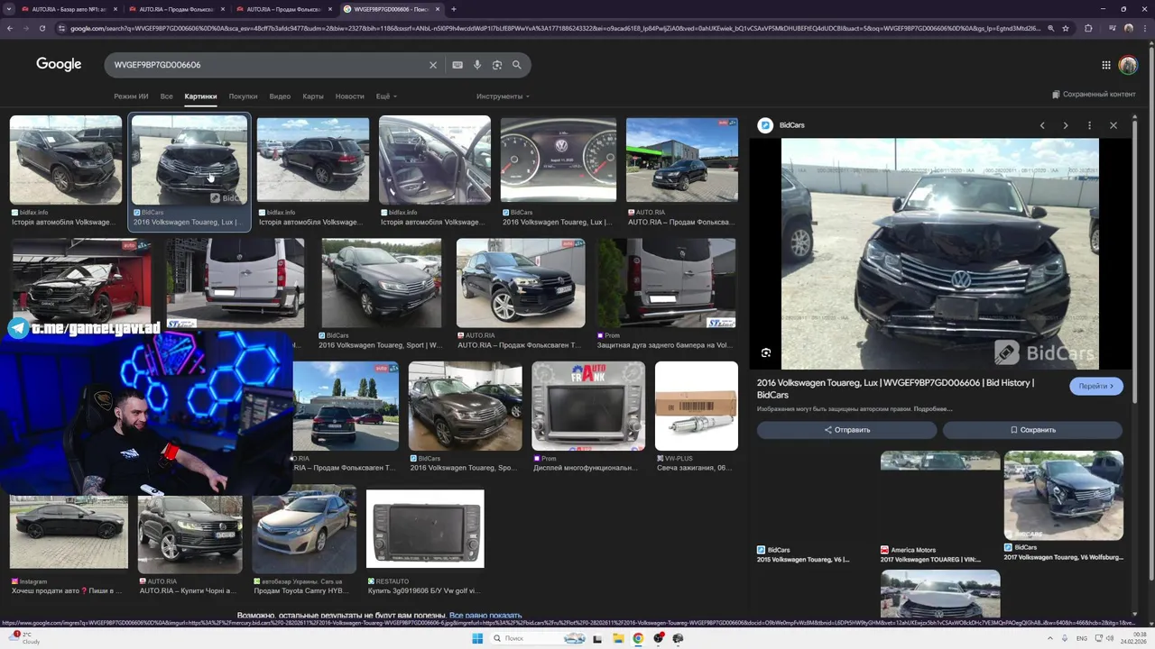
Task: Open the car interior bidfax.info thumbnail
Action: tap(435, 160)
